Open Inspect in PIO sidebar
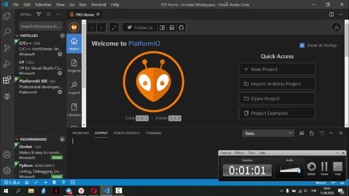The width and height of the screenshot is (349, 196). (74, 88)
